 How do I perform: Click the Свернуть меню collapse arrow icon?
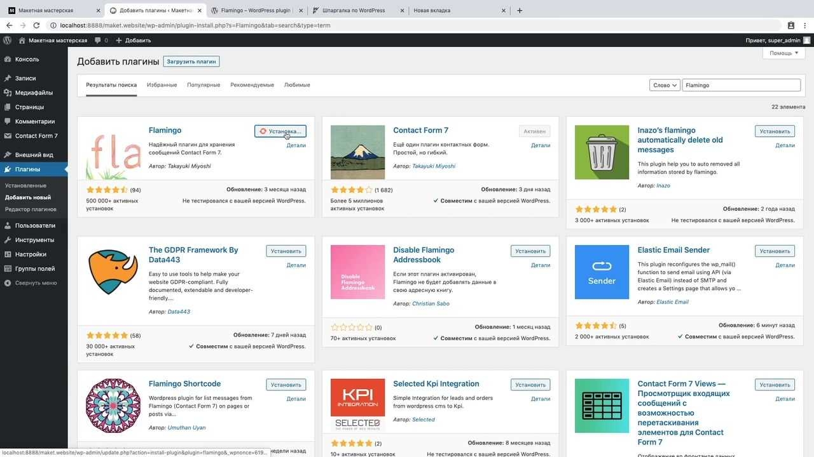tap(8, 283)
